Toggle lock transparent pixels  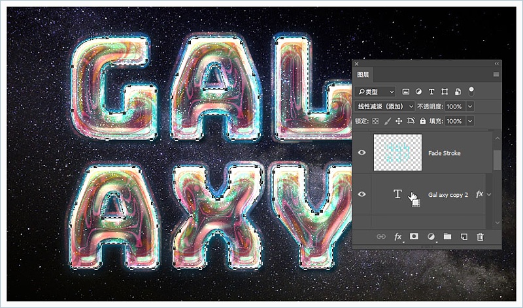coord(375,121)
